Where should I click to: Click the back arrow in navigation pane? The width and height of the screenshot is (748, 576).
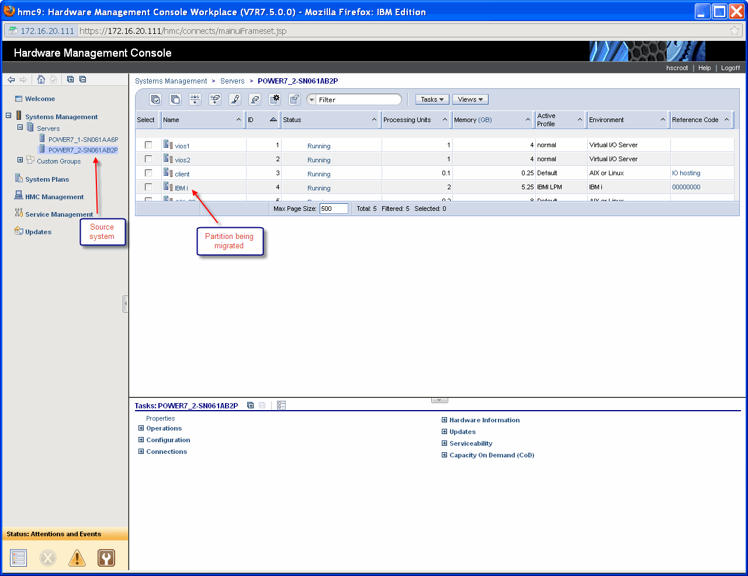tap(11, 79)
